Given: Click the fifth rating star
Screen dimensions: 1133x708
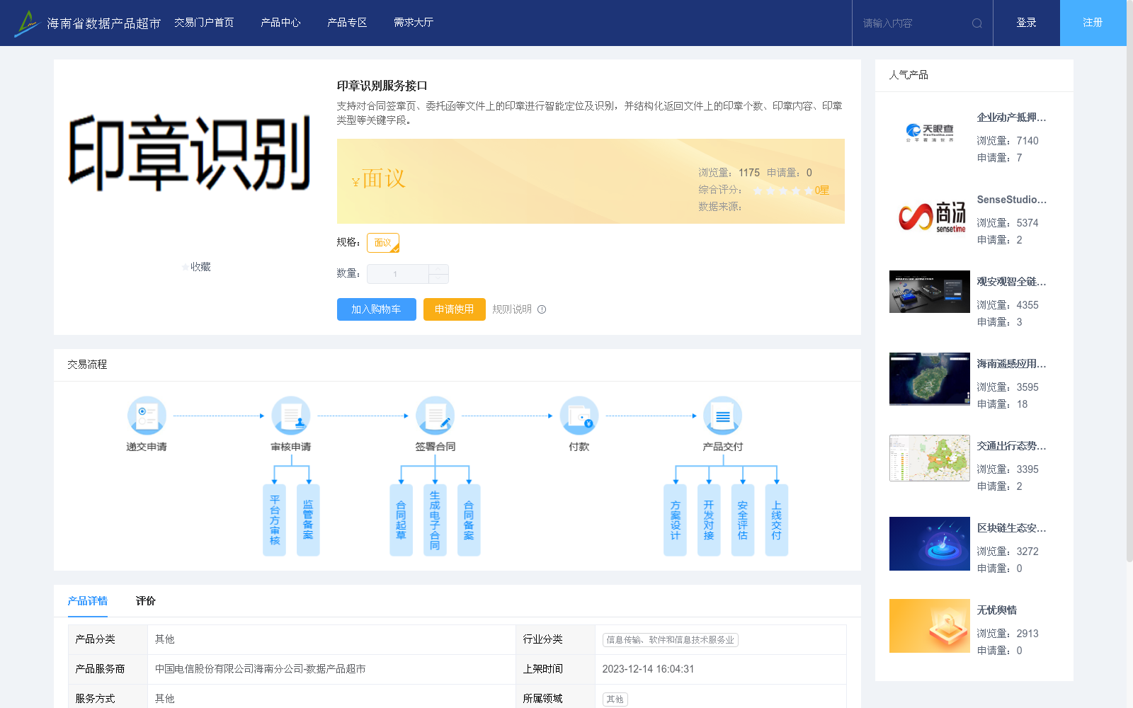Looking at the screenshot, I should coord(809,190).
